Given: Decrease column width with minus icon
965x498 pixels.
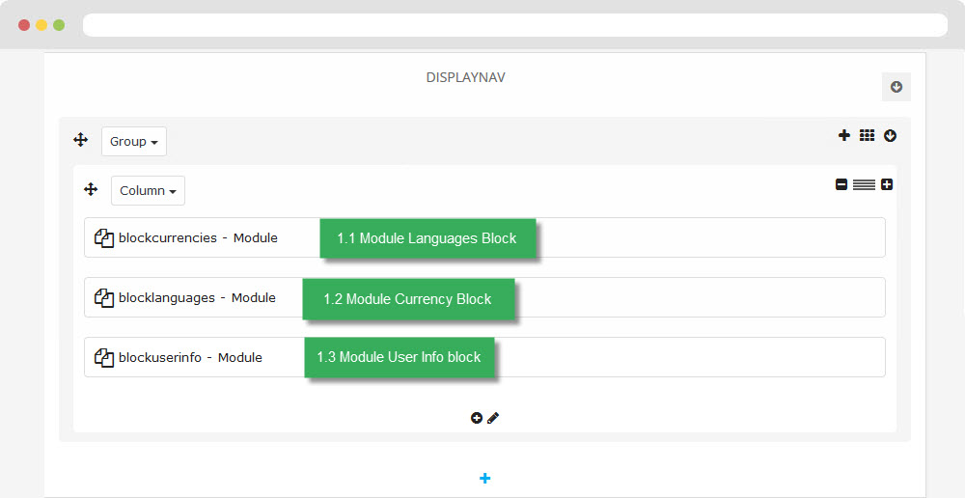Looking at the screenshot, I should pos(841,184).
